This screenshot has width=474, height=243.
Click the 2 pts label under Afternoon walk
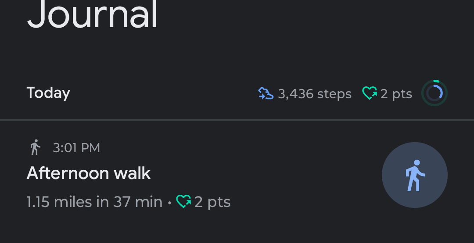212,202
